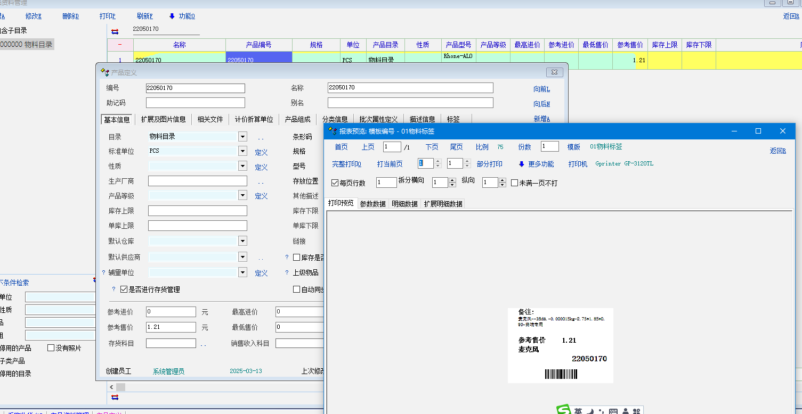This screenshot has width=802, height=414.
Task: Switch to the 参数数据 tab
Action: (372, 204)
